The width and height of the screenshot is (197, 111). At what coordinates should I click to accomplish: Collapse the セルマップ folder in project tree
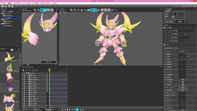click(x=1, y=19)
